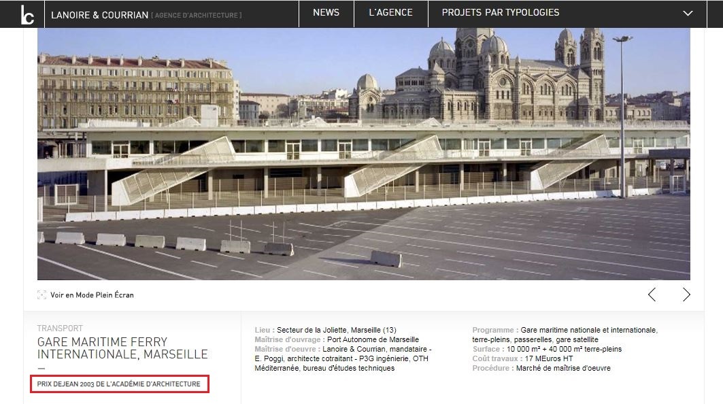The image size is (723, 404).
Task: Click the Agence d'Architecture subtitle
Action: (x=197, y=16)
